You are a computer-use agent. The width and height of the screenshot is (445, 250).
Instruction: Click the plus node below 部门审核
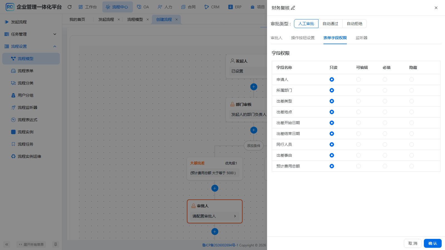254,130
